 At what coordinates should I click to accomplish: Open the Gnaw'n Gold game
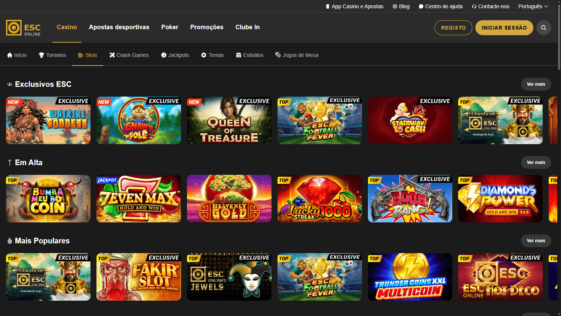(x=139, y=121)
